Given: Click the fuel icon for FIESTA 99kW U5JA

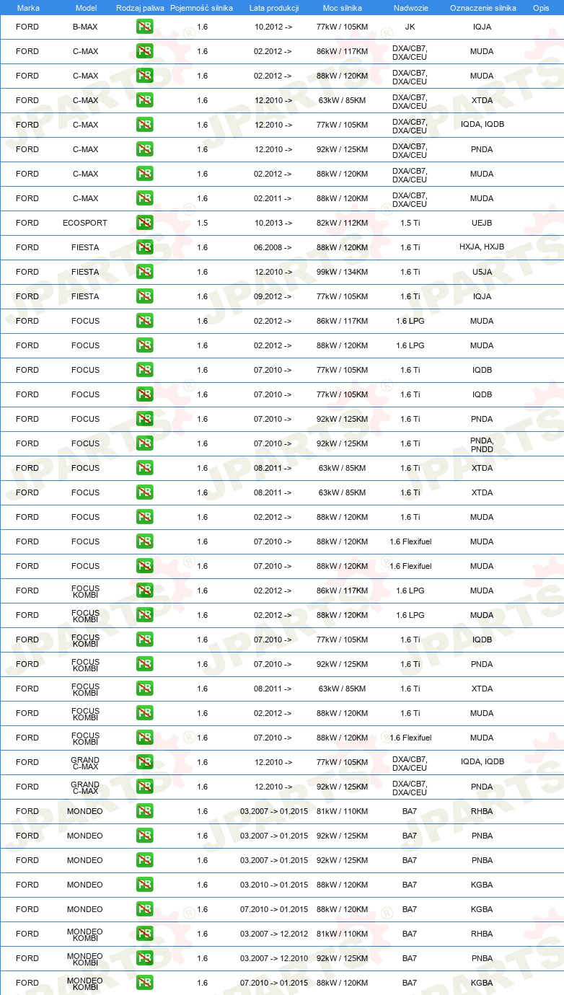Looking at the screenshot, I should [x=144, y=272].
